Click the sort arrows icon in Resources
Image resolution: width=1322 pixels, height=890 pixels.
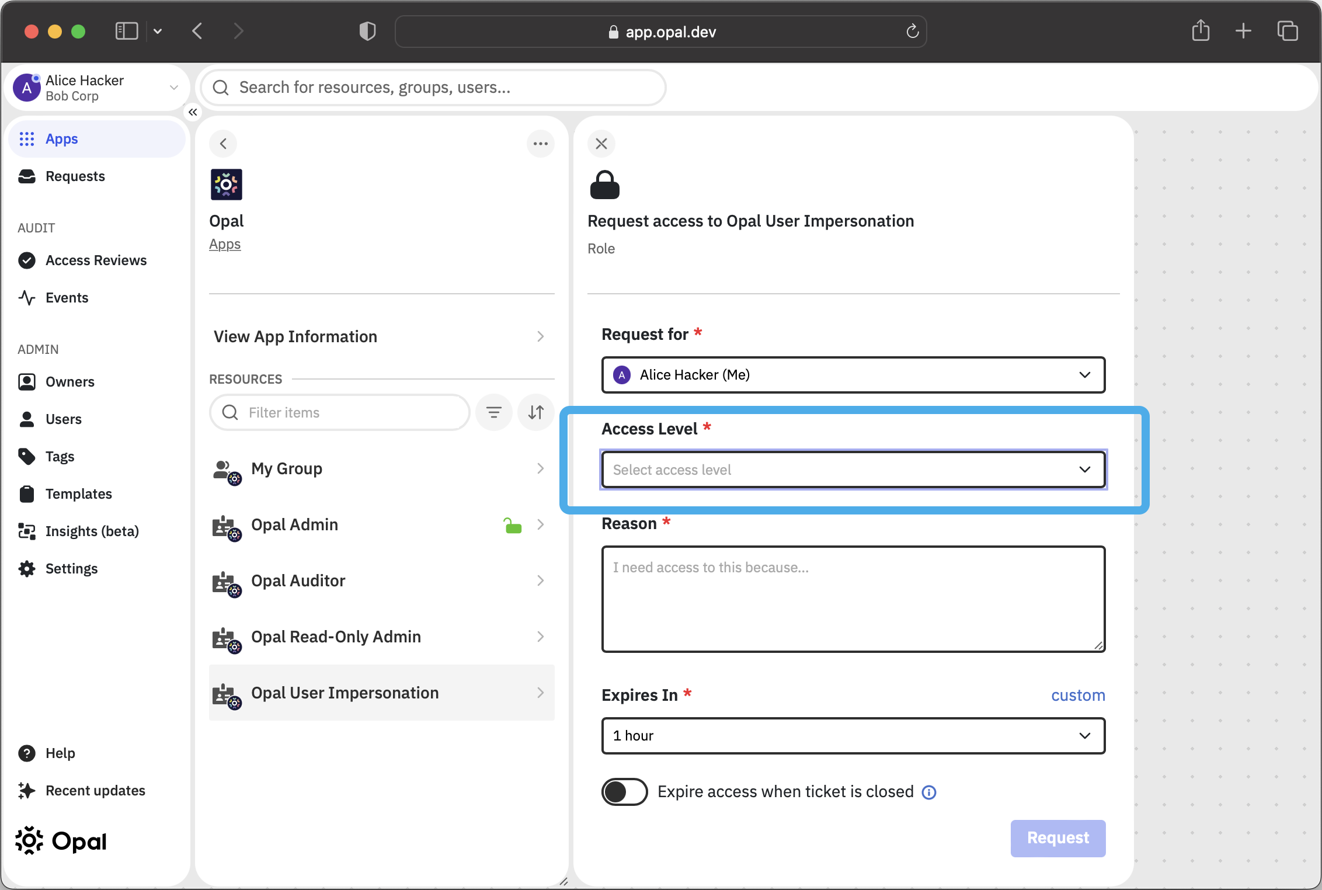tap(536, 413)
